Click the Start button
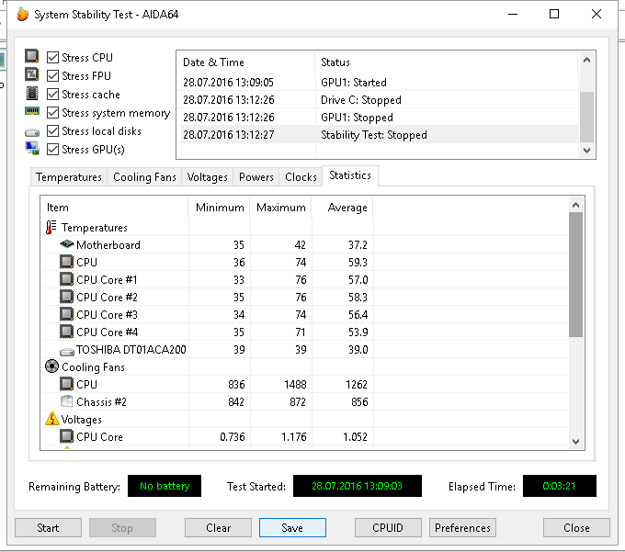The image size is (625, 552). (x=48, y=528)
